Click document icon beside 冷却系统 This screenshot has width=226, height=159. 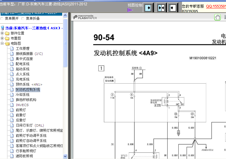tap(12, 95)
